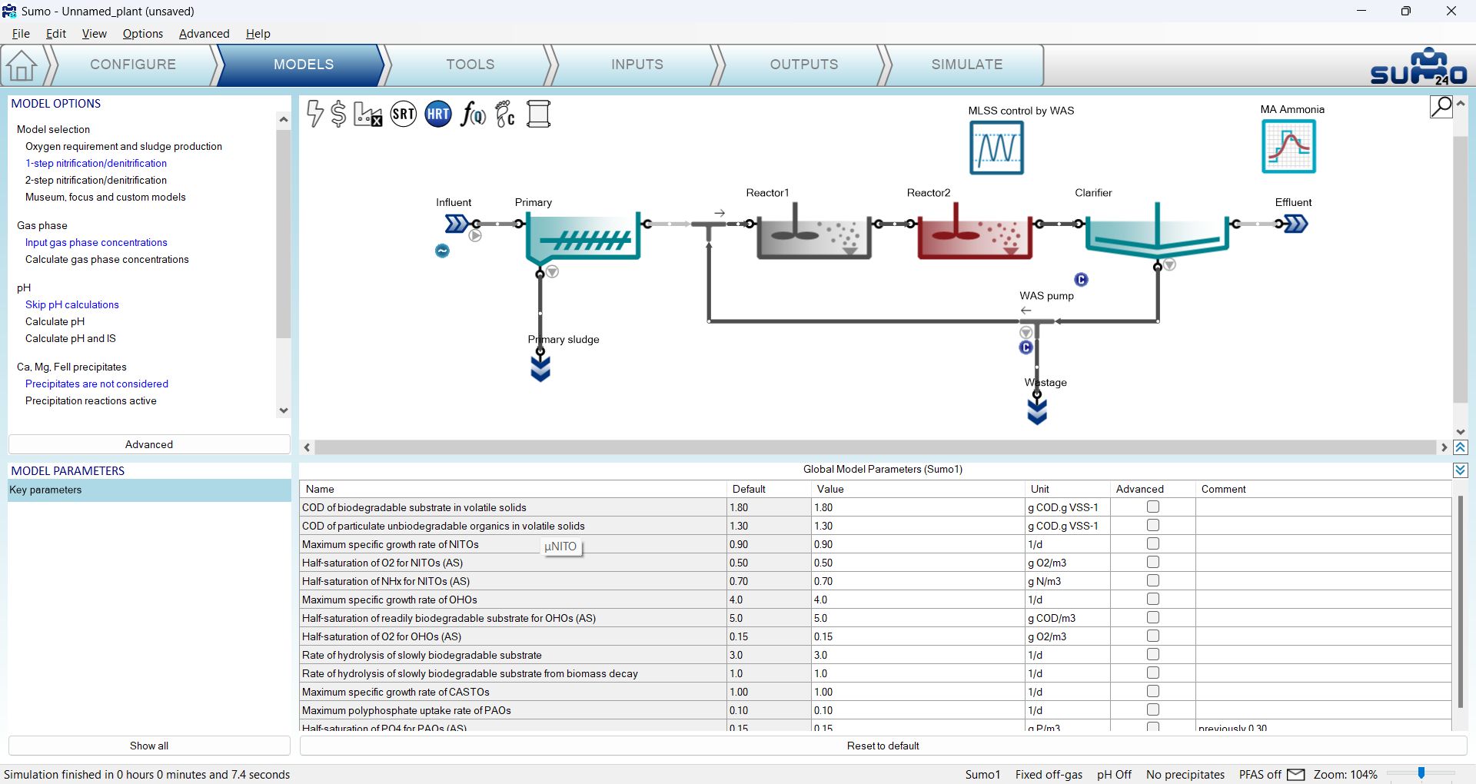Click the controller C badge below Clarifier
This screenshot has width=1476, height=784.
click(x=1081, y=280)
